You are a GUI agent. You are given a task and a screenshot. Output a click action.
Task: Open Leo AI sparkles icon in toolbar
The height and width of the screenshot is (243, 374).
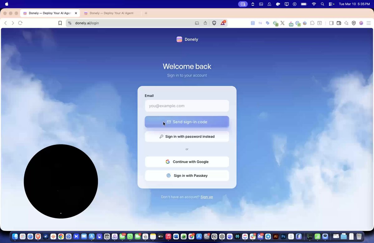point(346,23)
